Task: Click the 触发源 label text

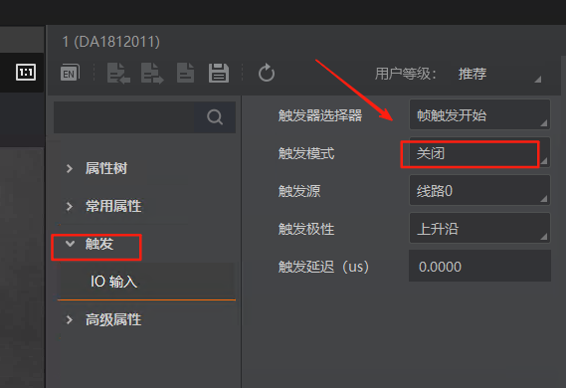Action: coord(299,191)
